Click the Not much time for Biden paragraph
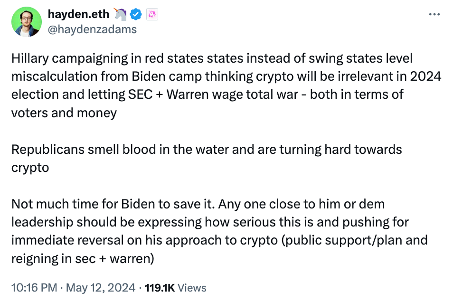Image resolution: width=453 pixels, height=302 pixels. [x=219, y=231]
